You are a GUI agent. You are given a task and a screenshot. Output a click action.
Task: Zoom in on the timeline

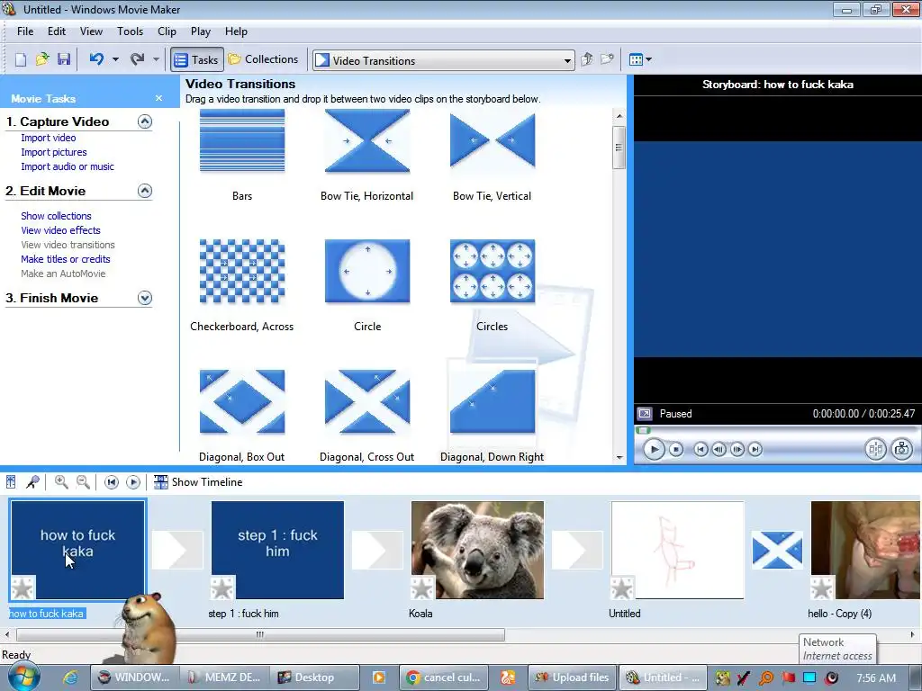61,482
